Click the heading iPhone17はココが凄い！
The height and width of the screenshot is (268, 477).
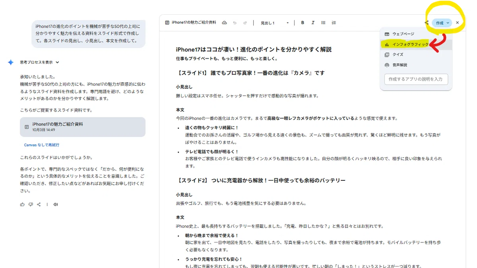(x=254, y=50)
